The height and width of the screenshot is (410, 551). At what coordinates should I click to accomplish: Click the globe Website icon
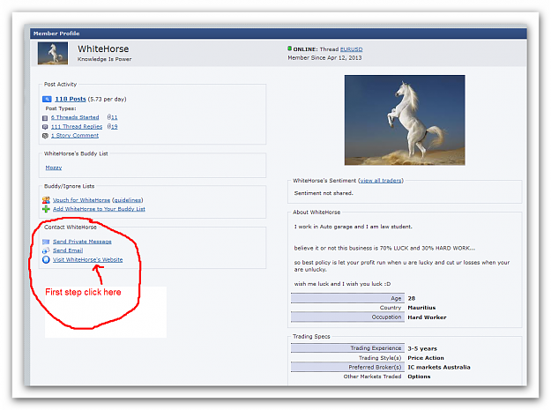point(46,259)
